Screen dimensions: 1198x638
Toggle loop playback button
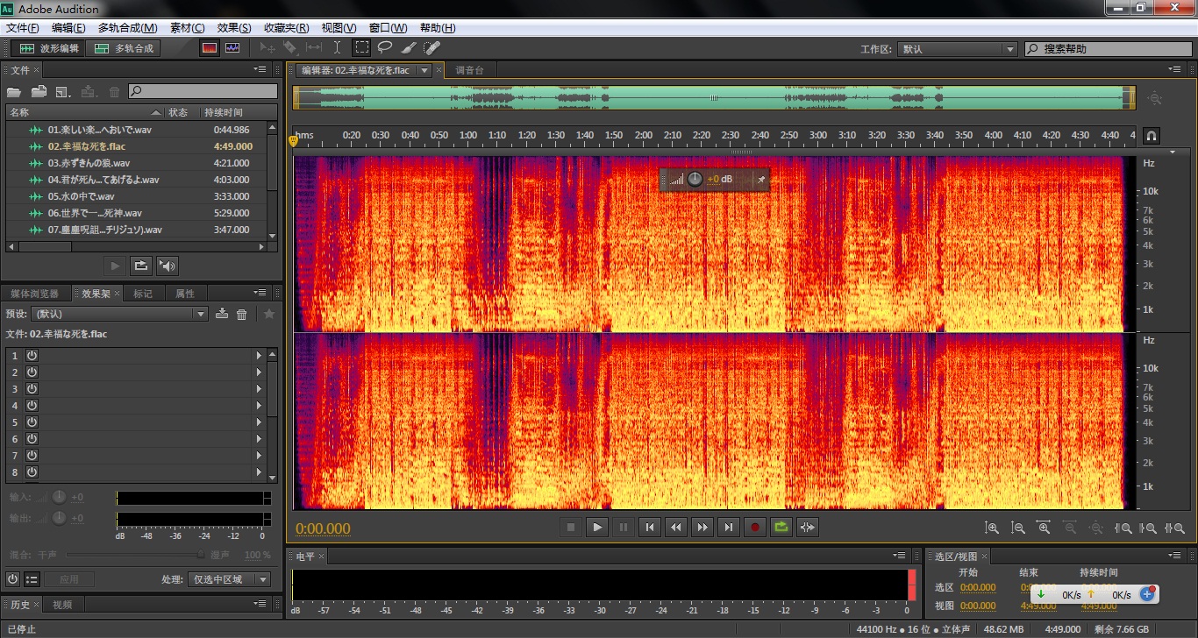pos(781,527)
